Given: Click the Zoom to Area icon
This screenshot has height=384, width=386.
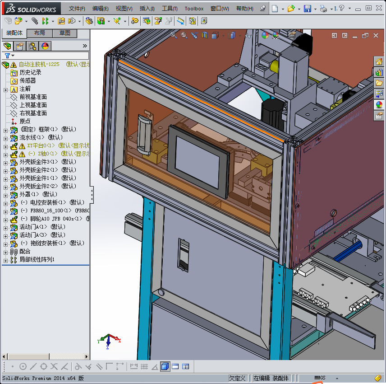Looking at the screenshot, I should (x=184, y=35).
